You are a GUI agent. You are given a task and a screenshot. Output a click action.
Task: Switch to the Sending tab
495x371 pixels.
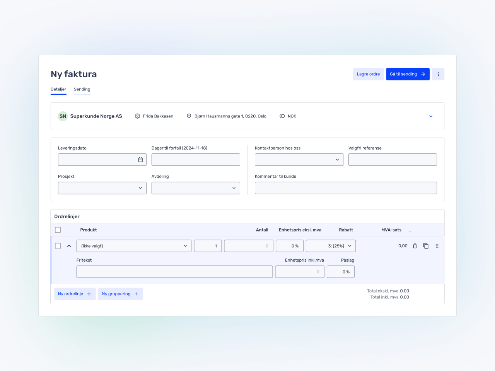(82, 89)
